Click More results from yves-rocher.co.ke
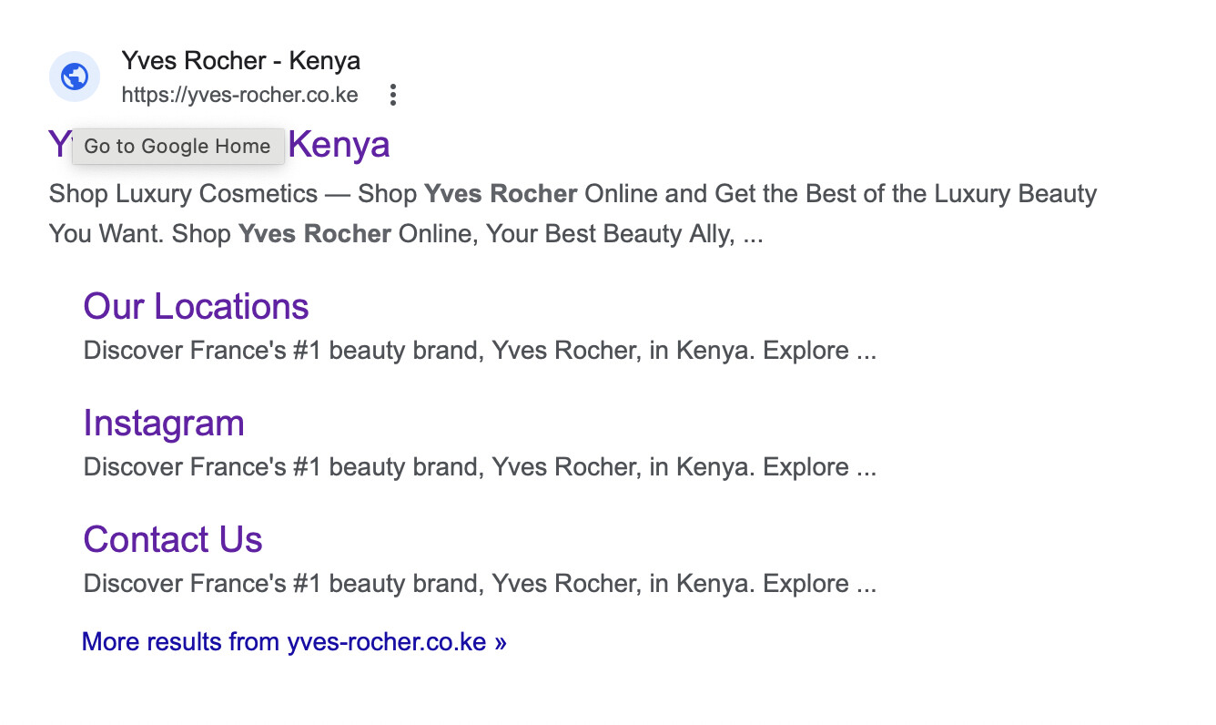 pyautogui.click(x=294, y=641)
